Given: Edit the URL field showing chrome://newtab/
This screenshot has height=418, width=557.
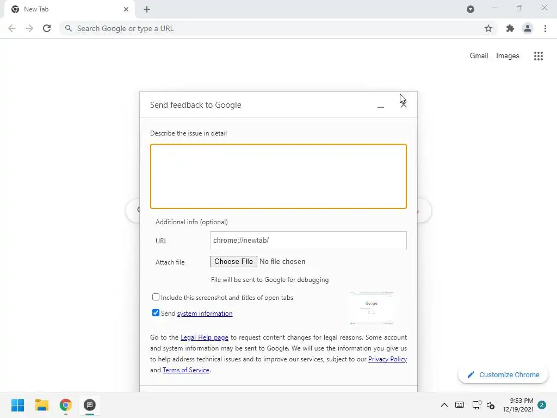Looking at the screenshot, I should pos(308,240).
